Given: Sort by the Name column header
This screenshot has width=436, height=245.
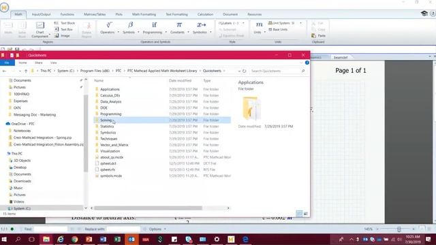Looking at the screenshot, I should [99, 80].
